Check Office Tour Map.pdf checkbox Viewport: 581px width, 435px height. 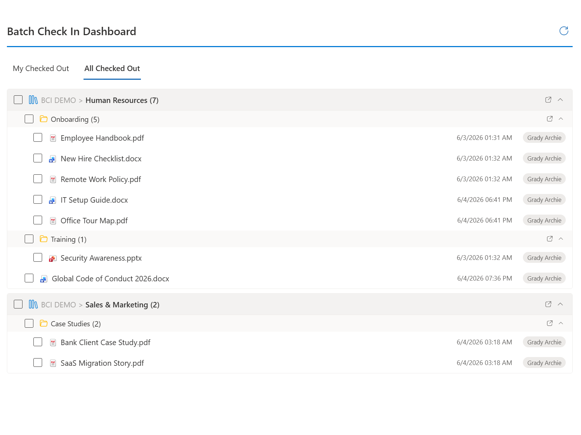coord(38,220)
